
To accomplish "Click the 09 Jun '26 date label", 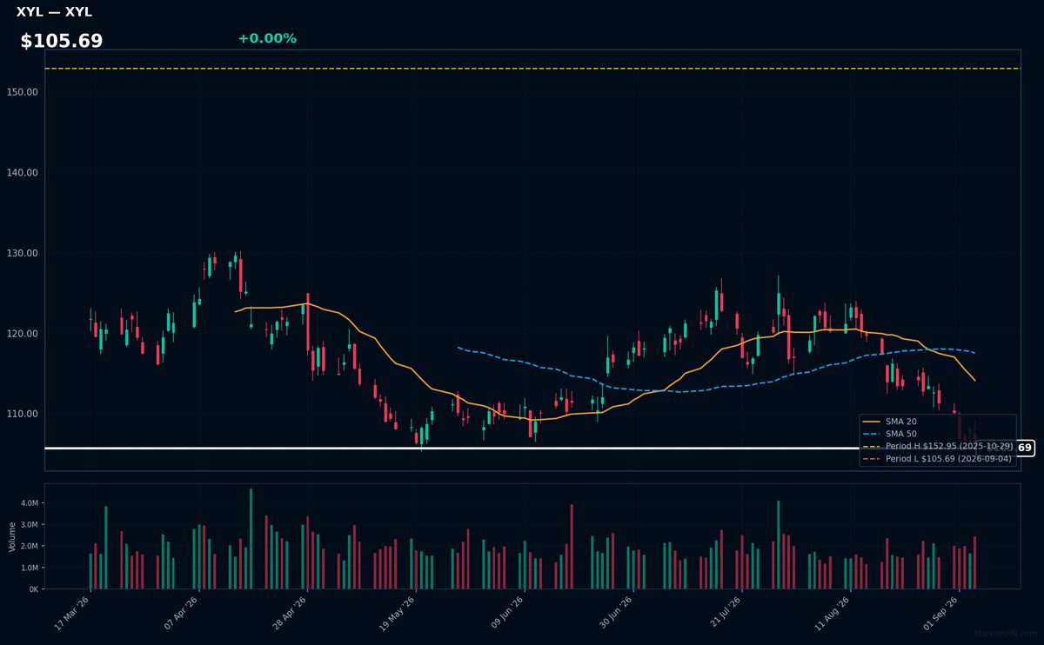I will (506, 614).
